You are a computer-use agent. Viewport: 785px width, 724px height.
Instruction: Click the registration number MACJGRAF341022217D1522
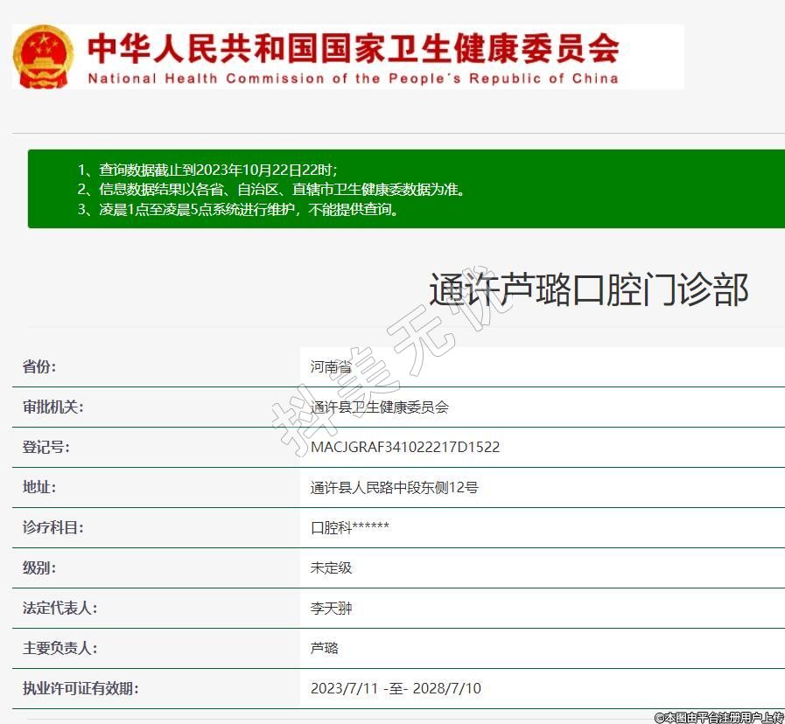(405, 447)
